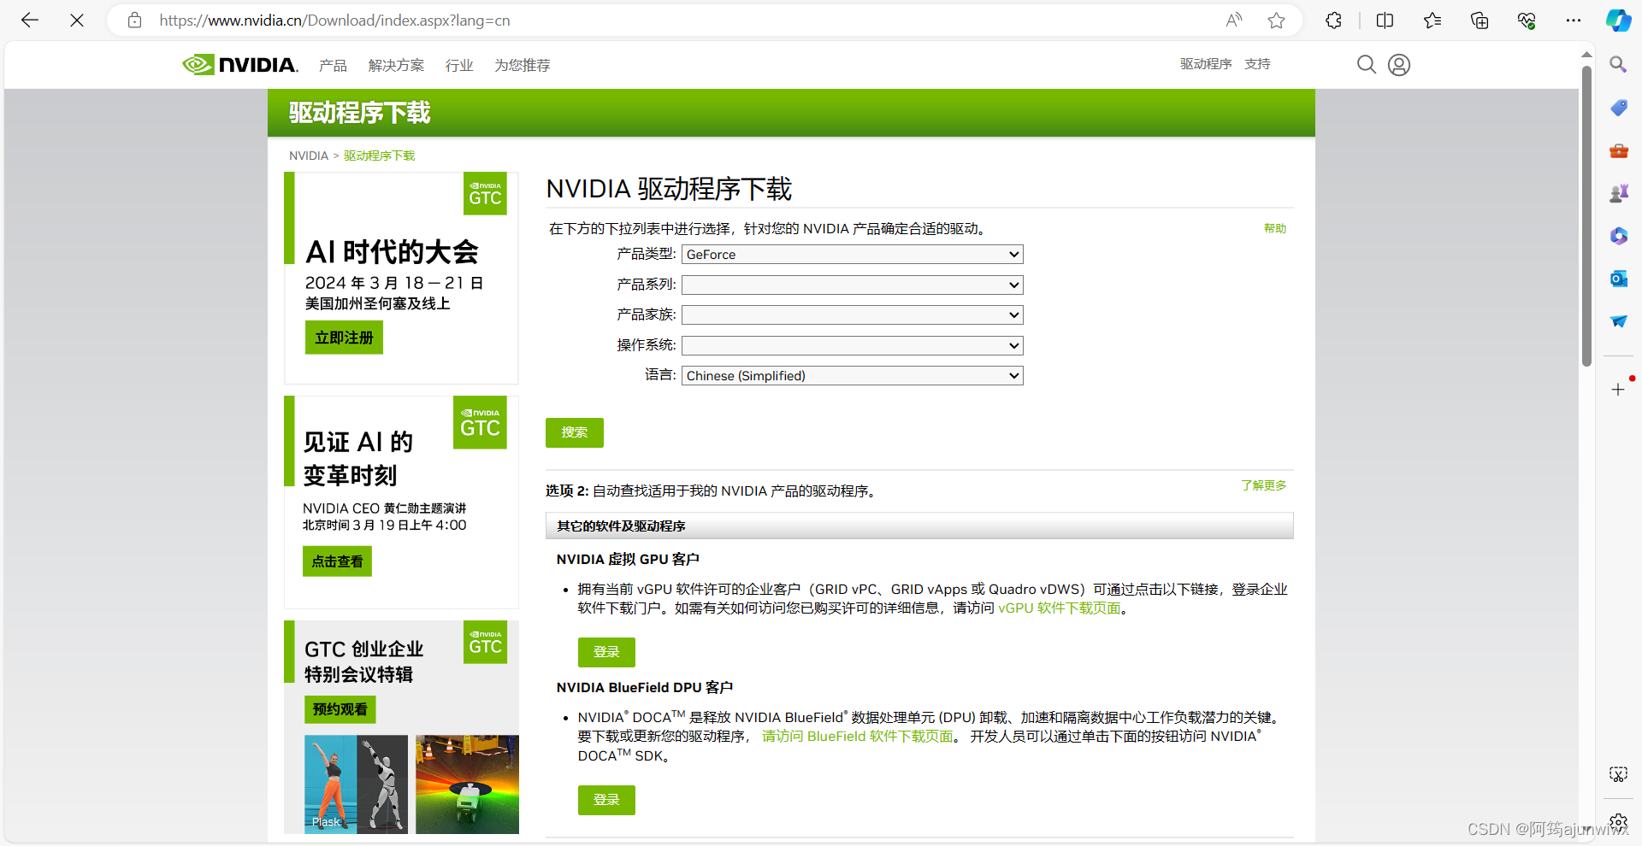
Task: Click the vertical page scrollbar thumb
Action: click(1586, 216)
